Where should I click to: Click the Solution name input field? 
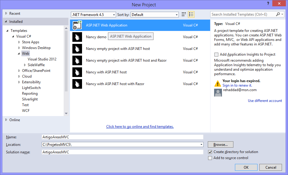pos(122,152)
